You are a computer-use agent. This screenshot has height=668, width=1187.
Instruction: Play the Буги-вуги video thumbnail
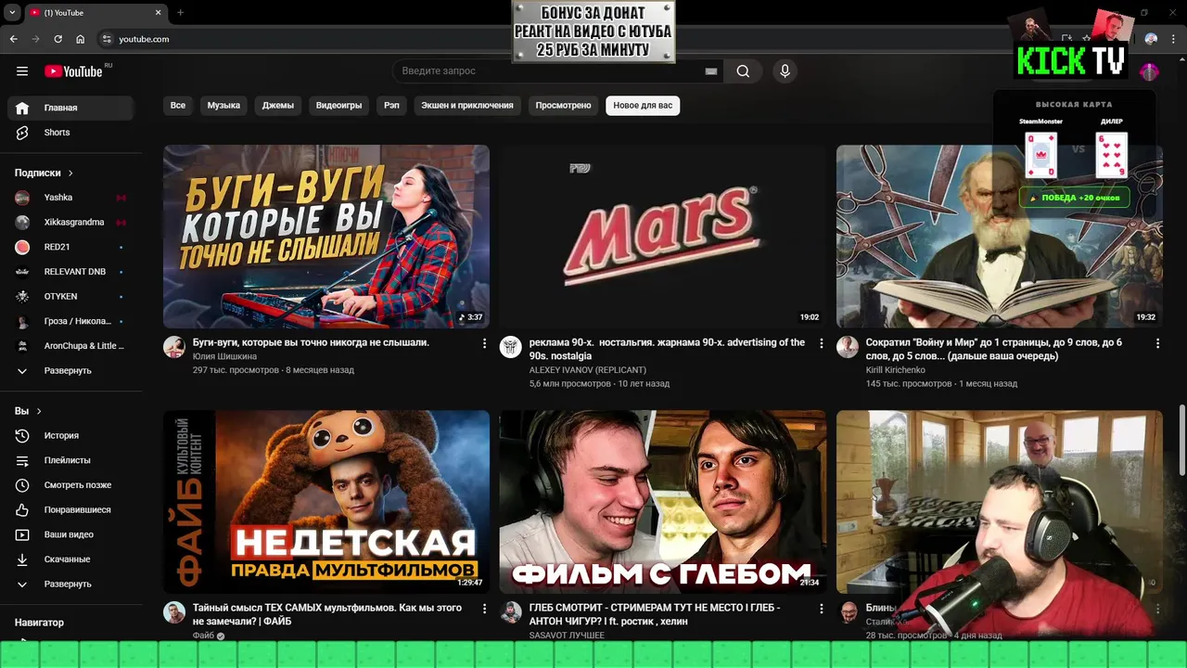coord(326,236)
